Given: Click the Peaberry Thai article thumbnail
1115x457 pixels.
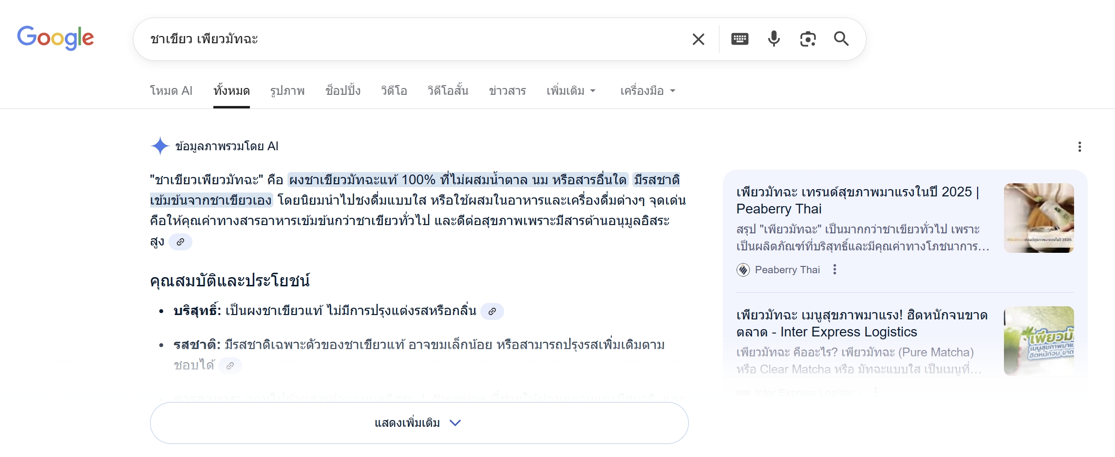Looking at the screenshot, I should point(1039,218).
